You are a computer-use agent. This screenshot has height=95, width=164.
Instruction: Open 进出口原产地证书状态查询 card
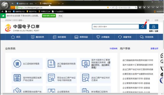coord(96,78)
